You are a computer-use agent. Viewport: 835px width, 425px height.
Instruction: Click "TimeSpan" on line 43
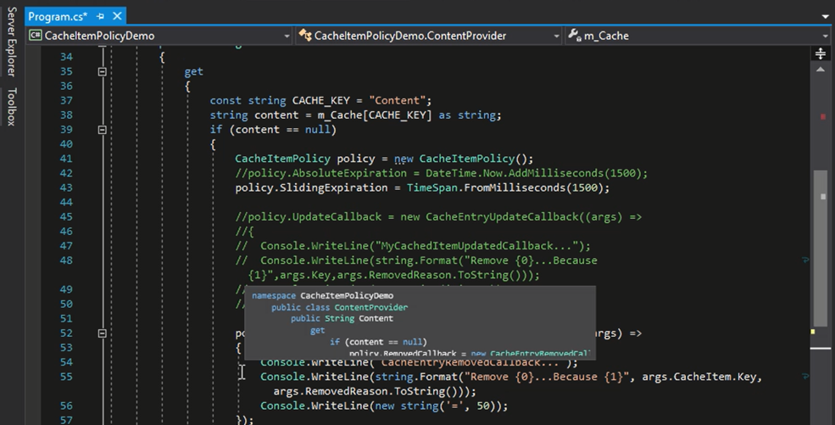click(x=431, y=188)
